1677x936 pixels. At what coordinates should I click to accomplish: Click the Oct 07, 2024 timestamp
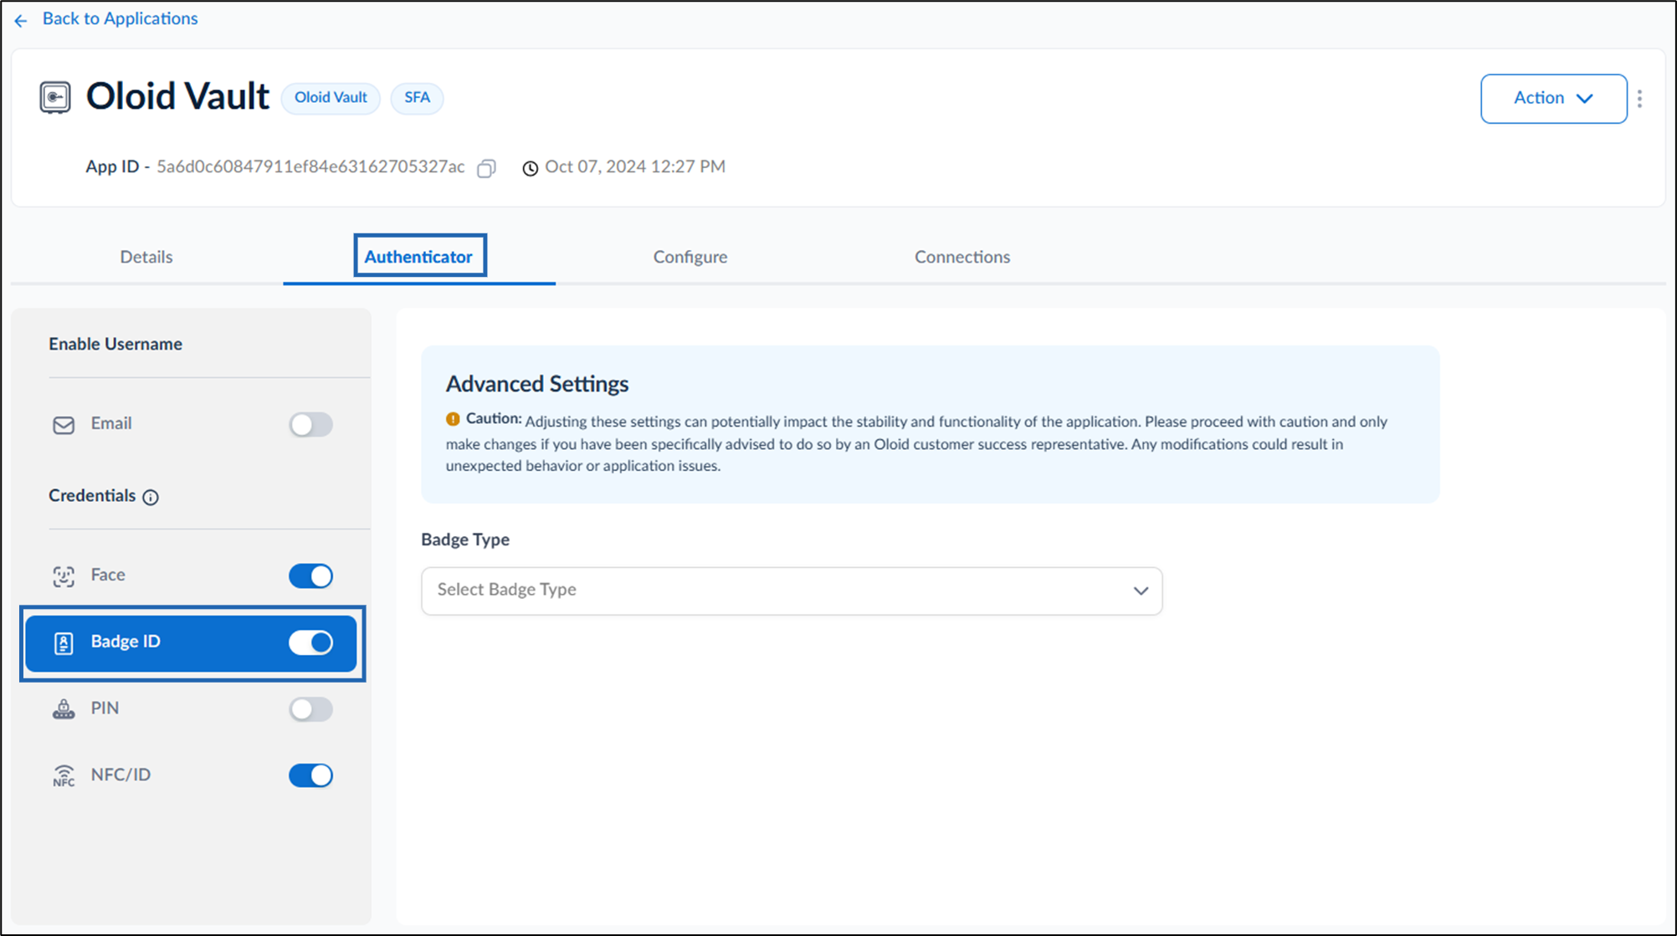(x=635, y=166)
